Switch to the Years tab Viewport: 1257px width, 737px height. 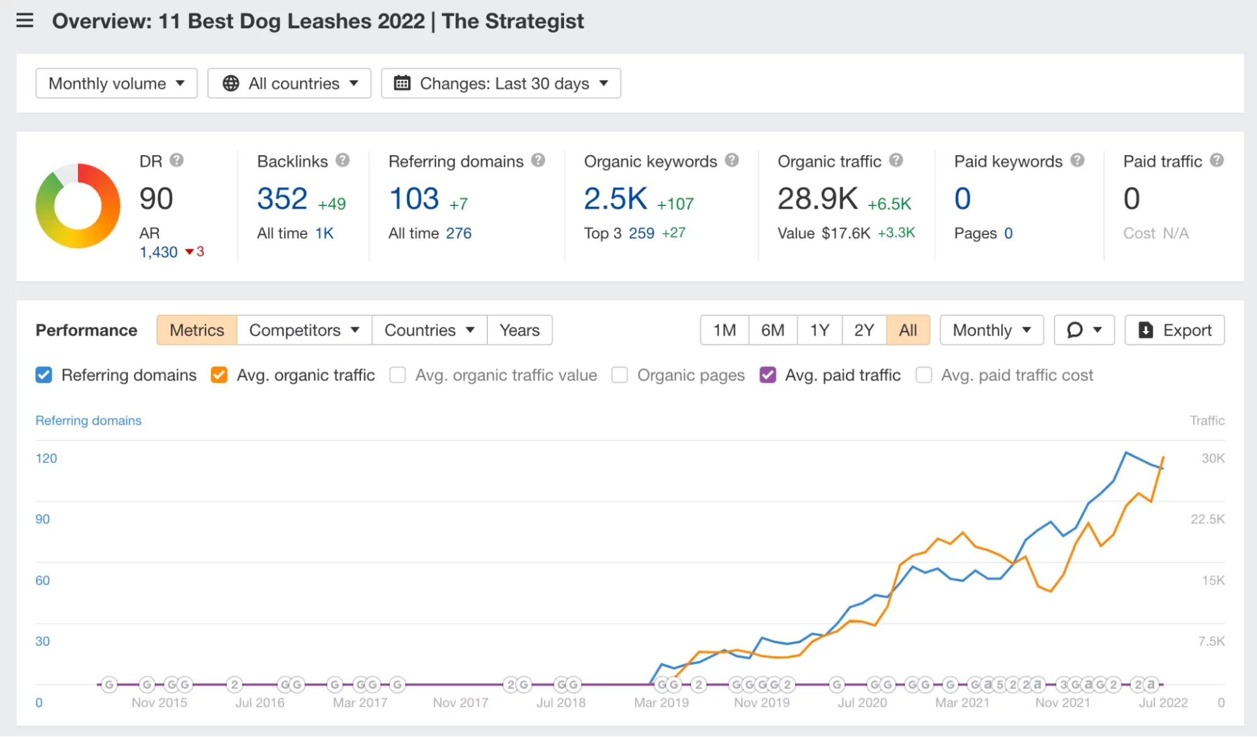519,330
